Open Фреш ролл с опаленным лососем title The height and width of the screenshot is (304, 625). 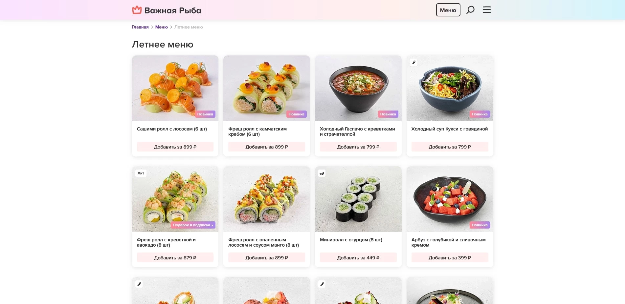(263, 242)
